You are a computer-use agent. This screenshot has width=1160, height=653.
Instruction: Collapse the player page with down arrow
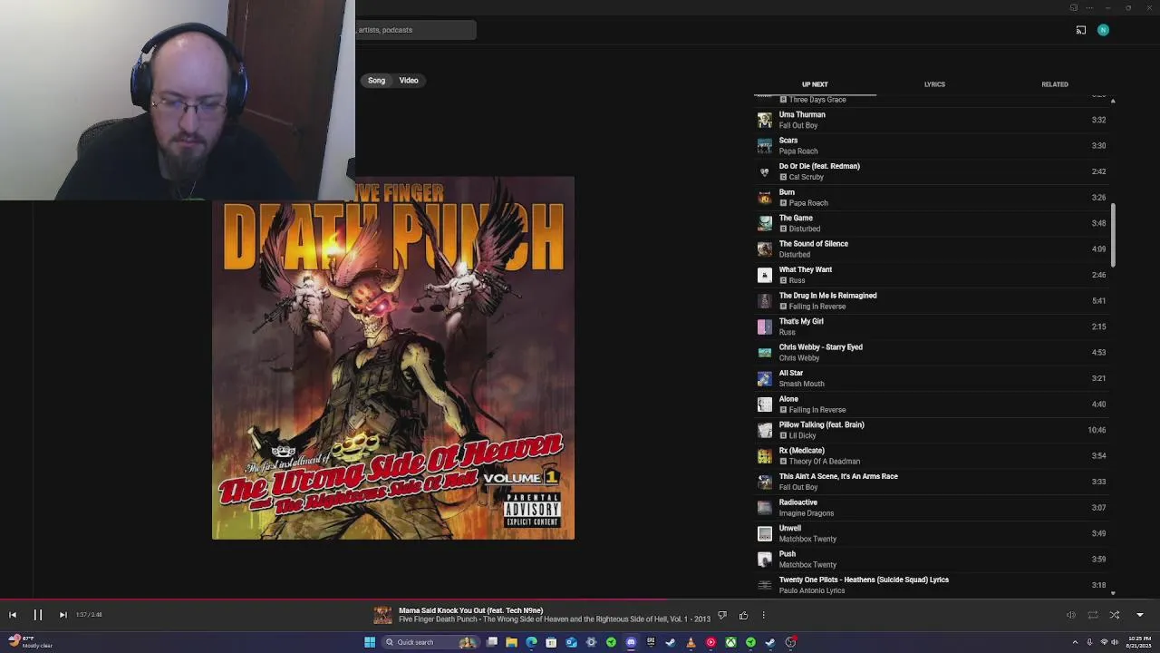pos(1140,615)
